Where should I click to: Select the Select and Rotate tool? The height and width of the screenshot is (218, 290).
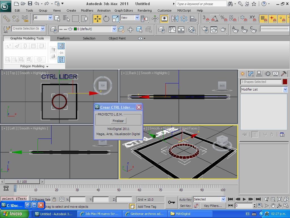[x=106, y=19]
